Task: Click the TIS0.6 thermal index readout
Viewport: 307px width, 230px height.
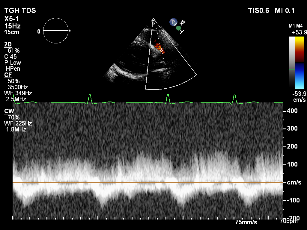Action: pos(259,11)
